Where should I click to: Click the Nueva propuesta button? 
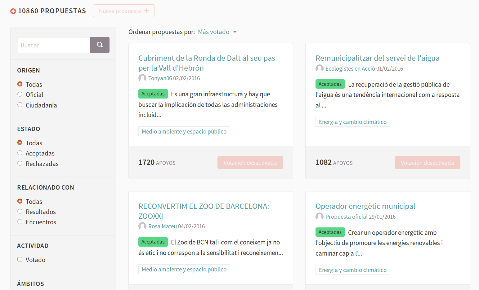coord(124,11)
